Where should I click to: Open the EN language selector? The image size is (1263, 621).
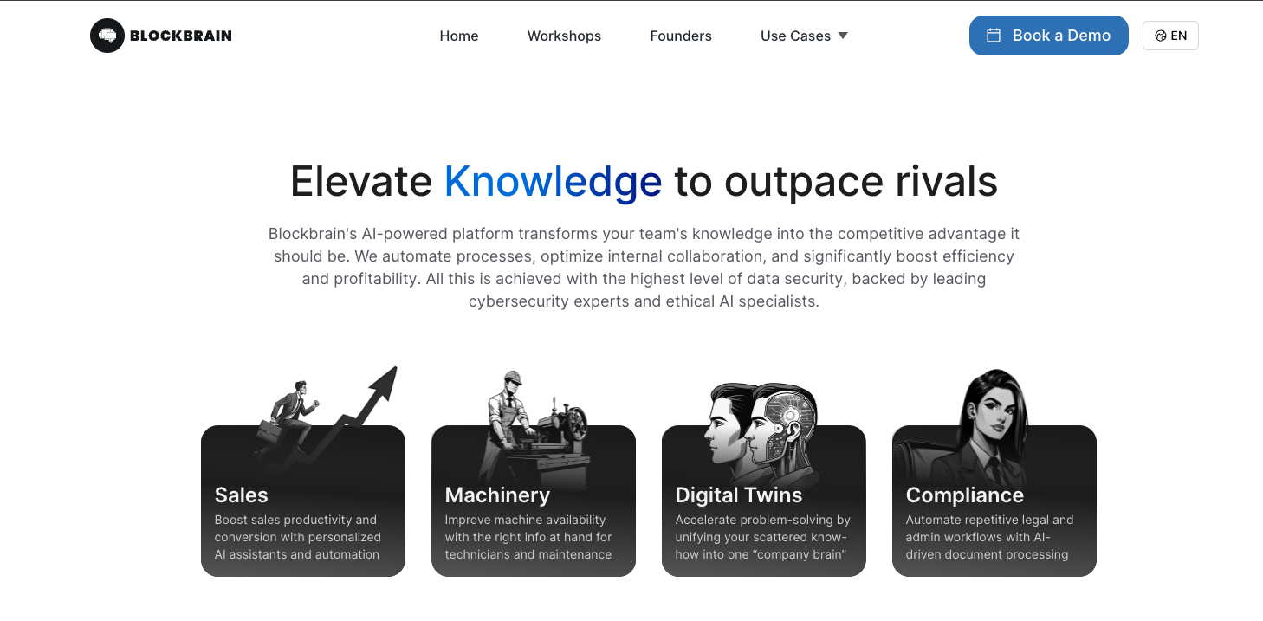click(1170, 36)
